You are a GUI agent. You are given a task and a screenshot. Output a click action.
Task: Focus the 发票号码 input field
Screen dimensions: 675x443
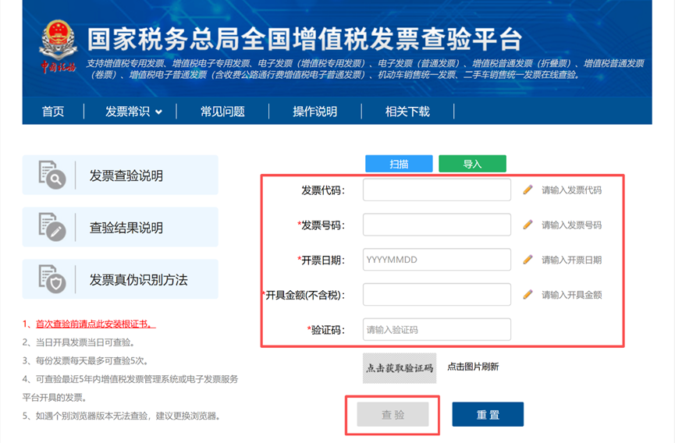[437, 225]
